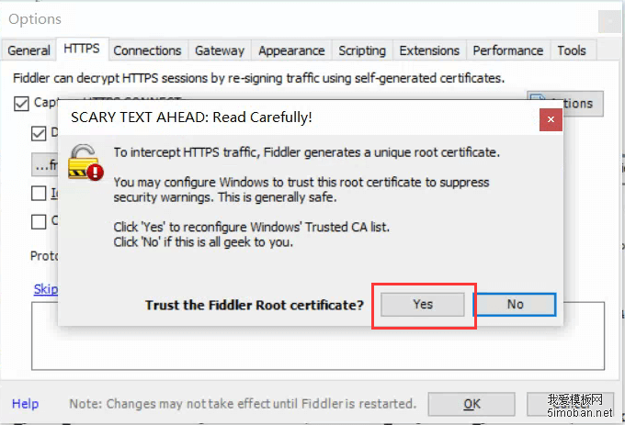Switch to the Gateway tab
This screenshot has width=625, height=425.
(x=220, y=50)
